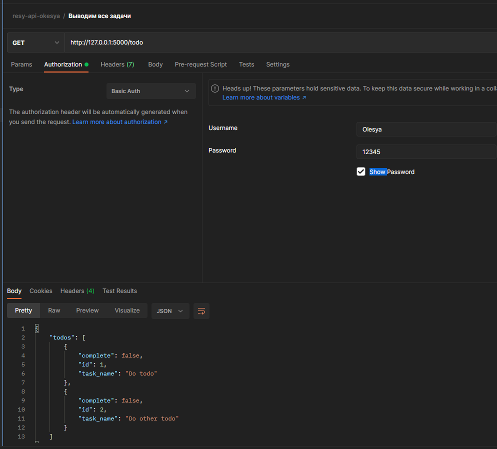Image resolution: width=497 pixels, height=449 pixels.
Task: Uncheck the Show Password checkbox
Action: point(361,171)
